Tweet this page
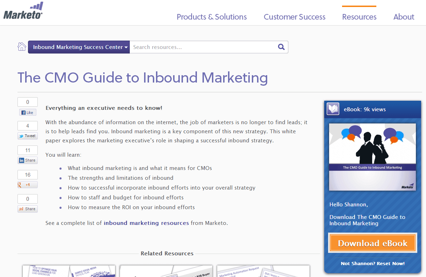The width and height of the screenshot is (426, 277). click(x=28, y=136)
